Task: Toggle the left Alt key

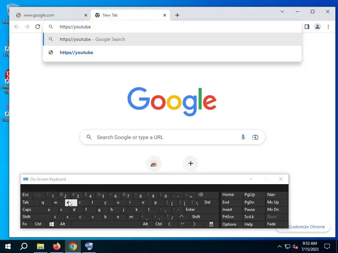Action: (64, 224)
